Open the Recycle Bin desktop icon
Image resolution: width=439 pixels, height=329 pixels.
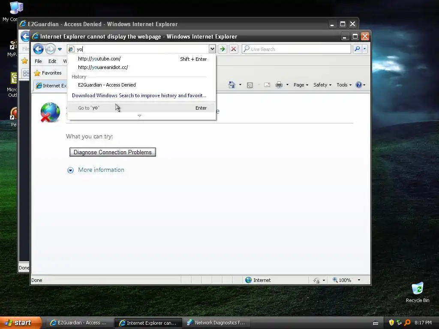point(418,293)
